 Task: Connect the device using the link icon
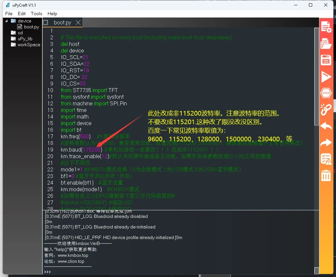326,110
